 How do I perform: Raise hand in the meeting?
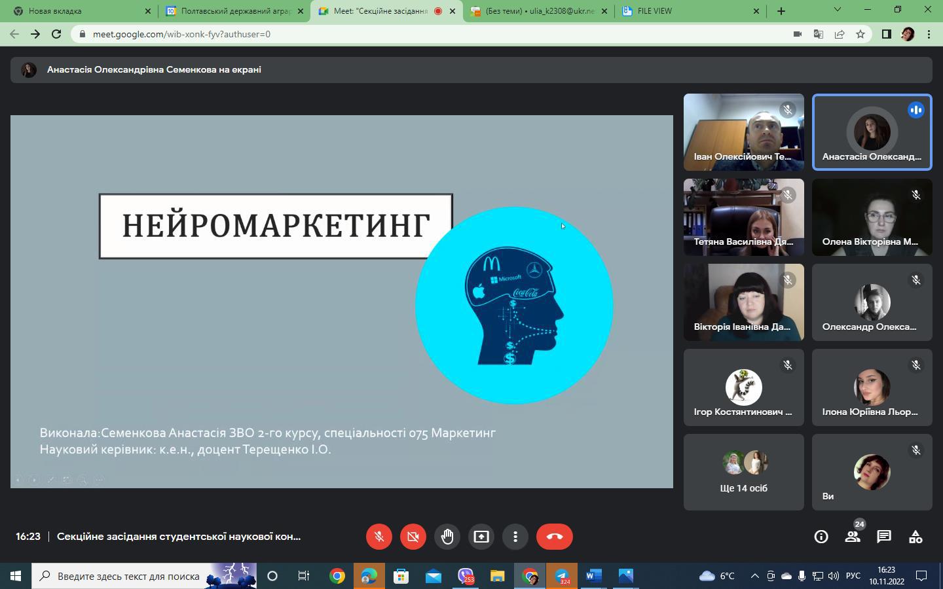447,537
